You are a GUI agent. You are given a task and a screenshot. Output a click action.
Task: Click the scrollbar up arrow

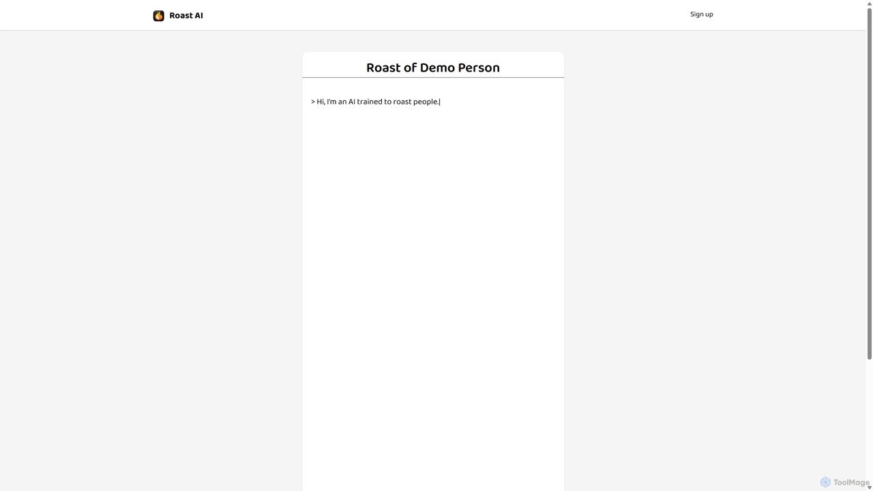870,3
